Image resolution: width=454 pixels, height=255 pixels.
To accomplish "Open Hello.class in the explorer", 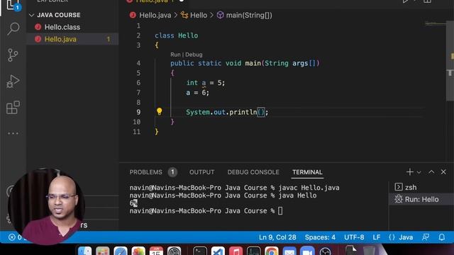I will click(62, 27).
